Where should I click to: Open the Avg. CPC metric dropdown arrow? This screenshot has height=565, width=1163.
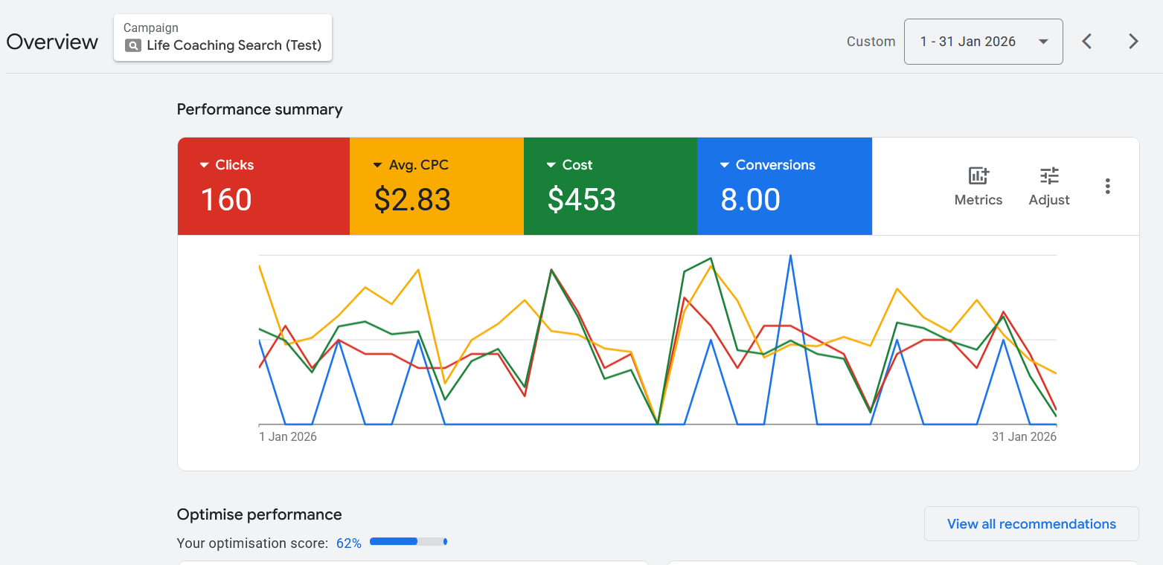click(378, 165)
